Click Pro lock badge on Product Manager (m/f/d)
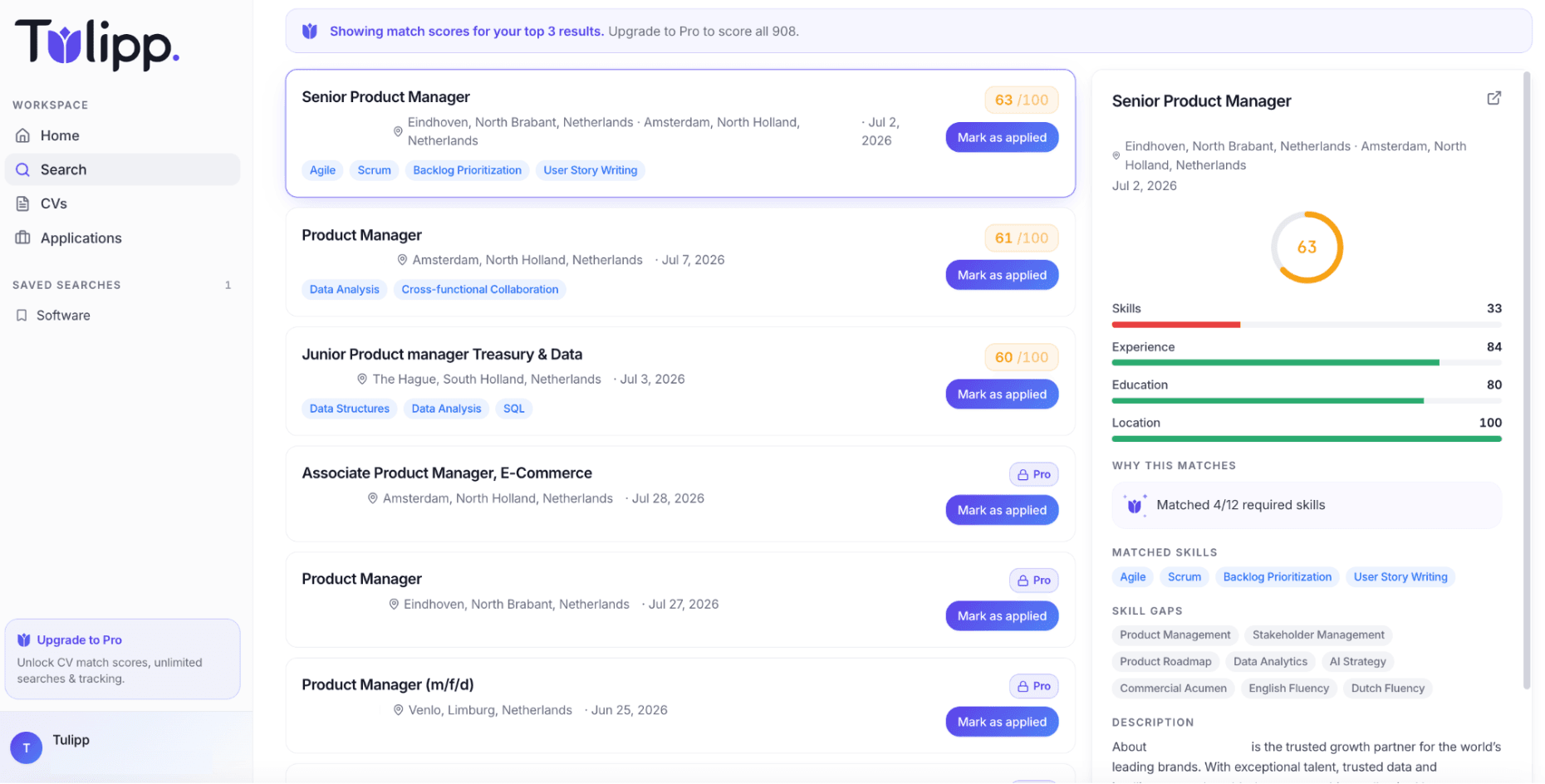1545x784 pixels. tap(1033, 686)
